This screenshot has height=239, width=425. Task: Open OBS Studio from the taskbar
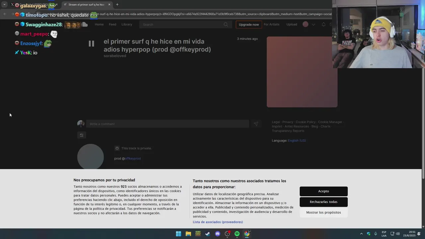coord(227,234)
